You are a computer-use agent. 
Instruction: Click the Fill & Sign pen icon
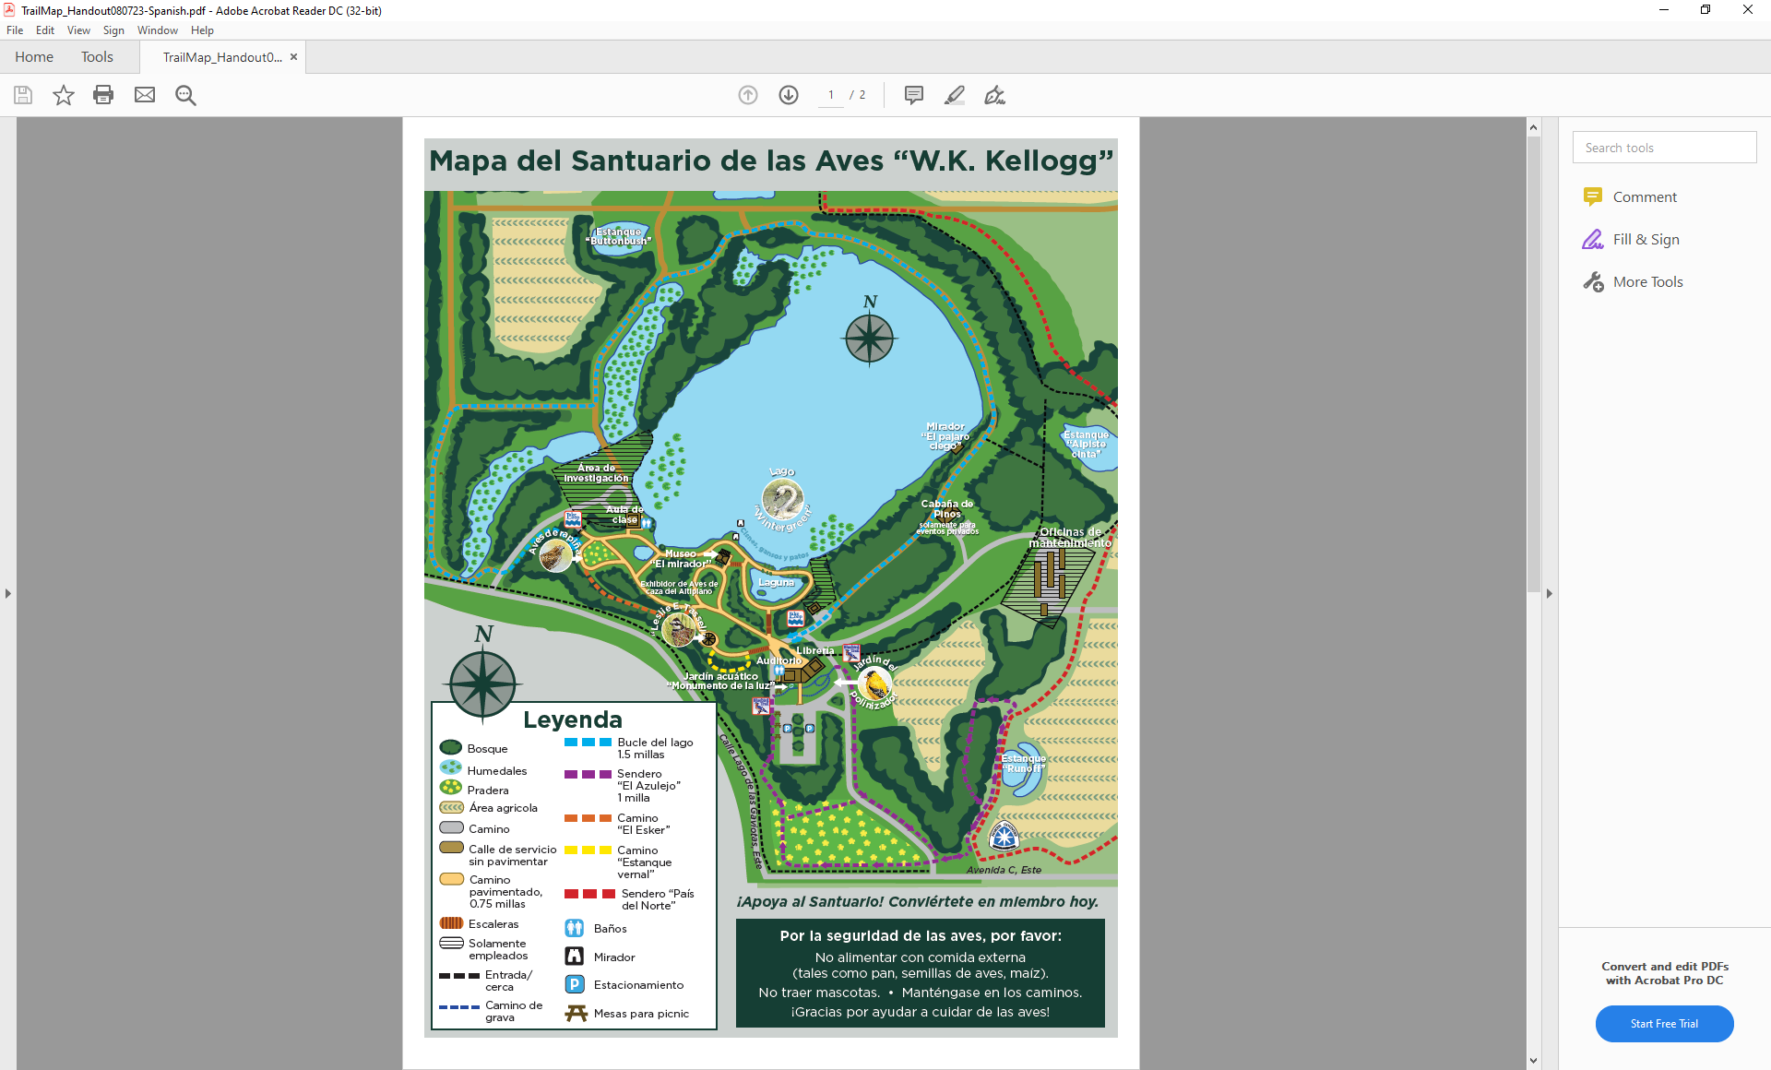(1593, 240)
